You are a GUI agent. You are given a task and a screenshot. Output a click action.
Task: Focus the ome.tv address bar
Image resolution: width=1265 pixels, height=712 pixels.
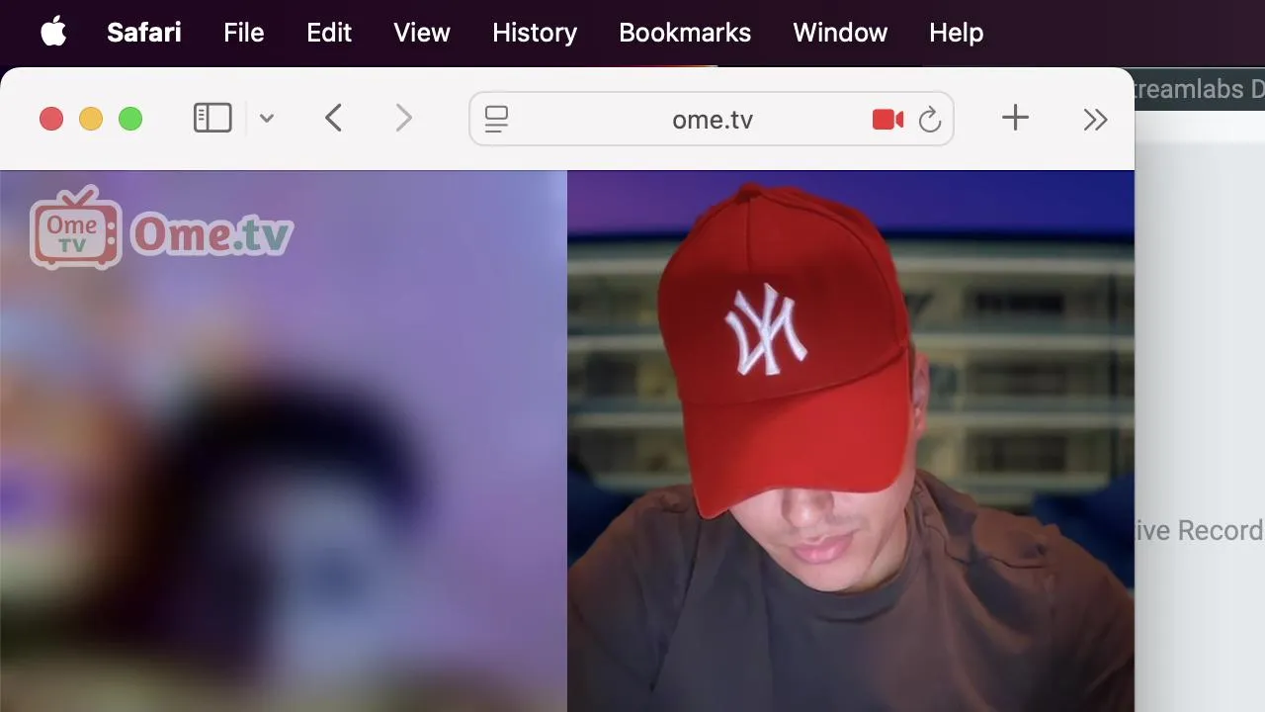click(712, 120)
